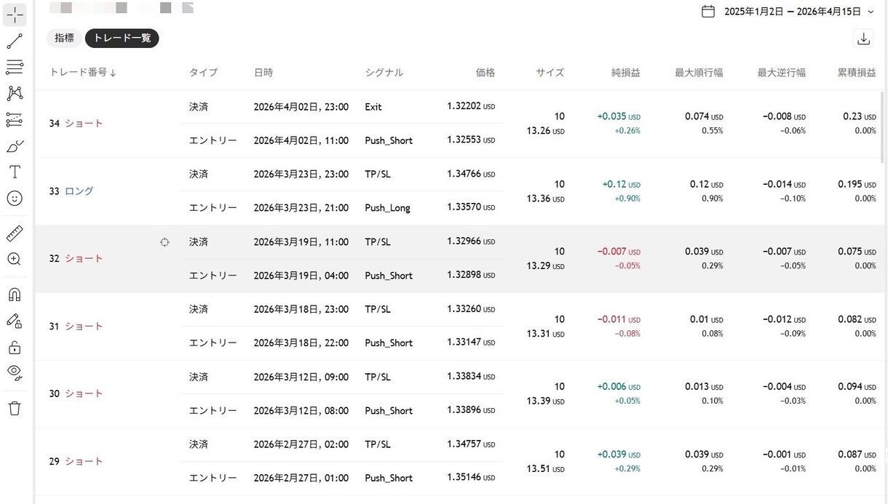
Task: Select the トレード一覧 tab
Action: pyautogui.click(x=122, y=38)
